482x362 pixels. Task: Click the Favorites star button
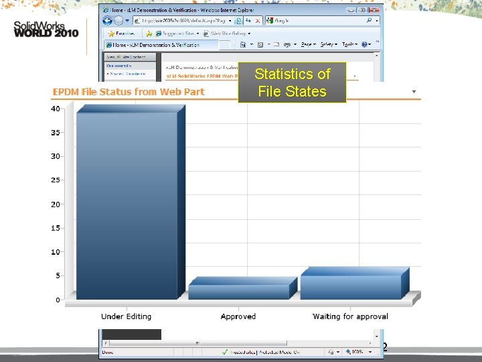pyautogui.click(x=121, y=34)
